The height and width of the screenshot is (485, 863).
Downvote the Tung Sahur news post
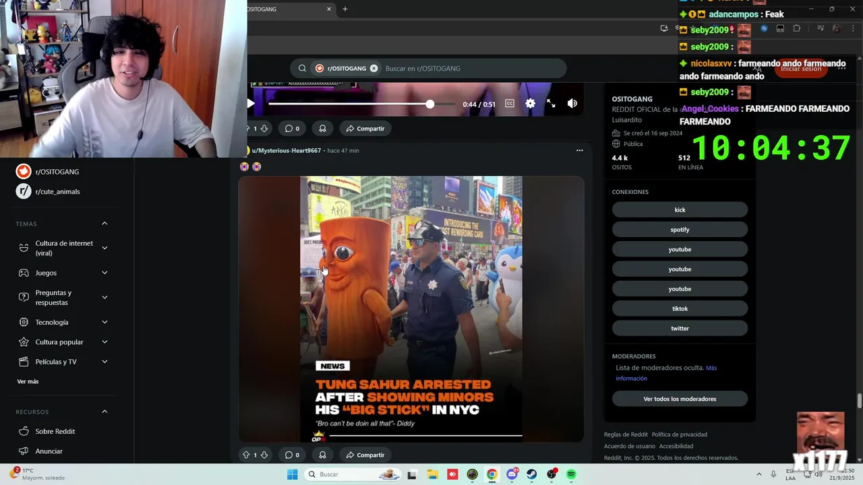click(x=264, y=455)
